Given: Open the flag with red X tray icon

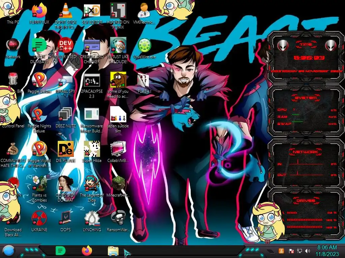Looking at the screenshot, I should click(291, 251).
